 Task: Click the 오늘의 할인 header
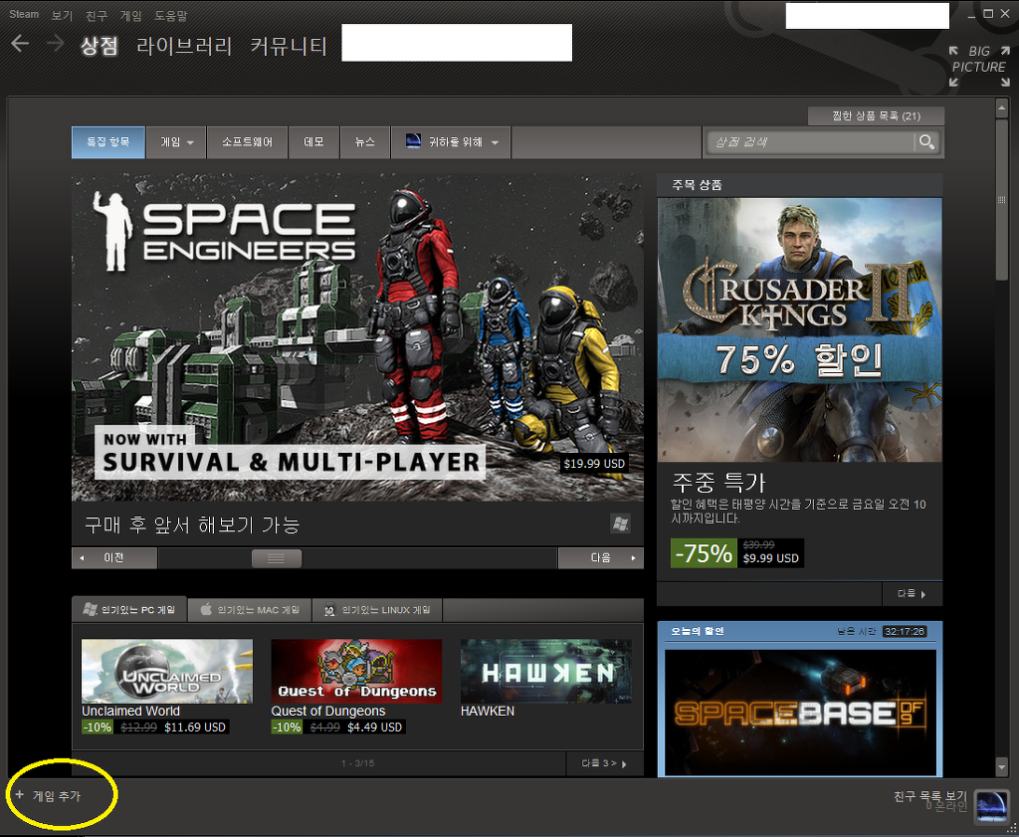698,632
